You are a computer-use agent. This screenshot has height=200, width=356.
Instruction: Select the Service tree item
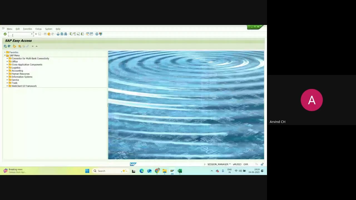tap(15, 80)
